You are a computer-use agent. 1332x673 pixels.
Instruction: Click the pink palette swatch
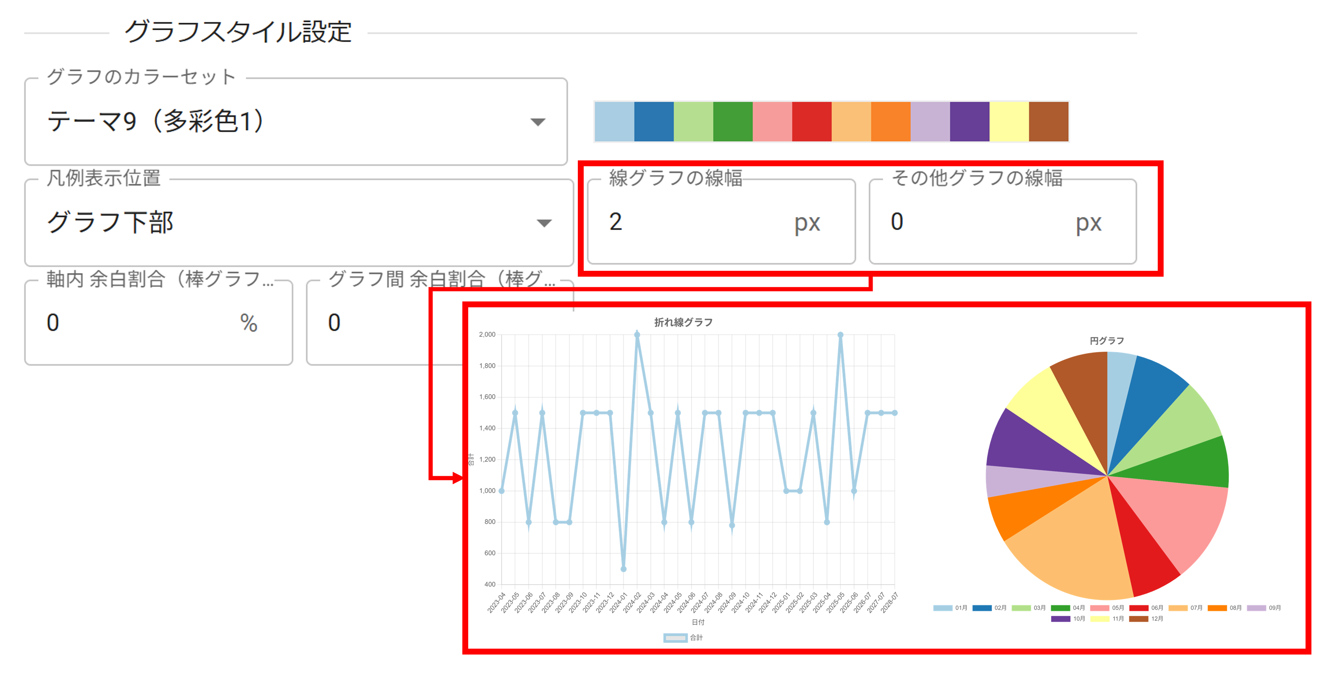click(x=773, y=121)
